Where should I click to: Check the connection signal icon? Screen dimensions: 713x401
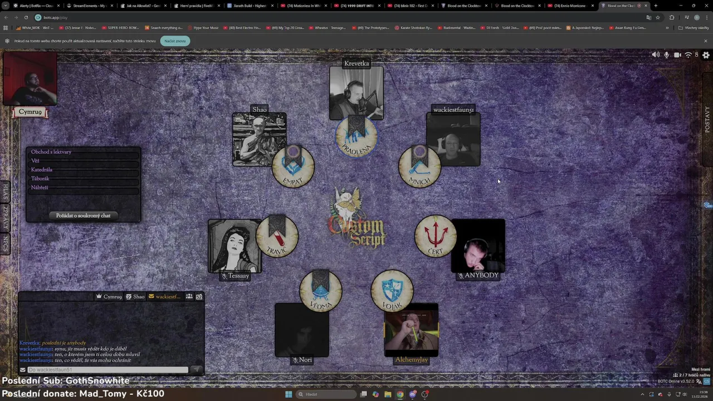coord(688,55)
